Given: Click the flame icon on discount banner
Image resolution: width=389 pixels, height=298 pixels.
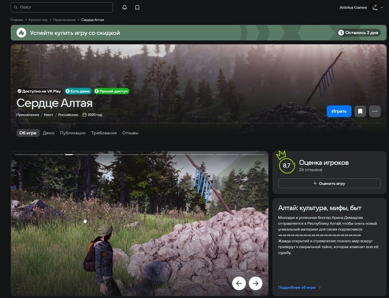Looking at the screenshot, I should [x=21, y=32].
